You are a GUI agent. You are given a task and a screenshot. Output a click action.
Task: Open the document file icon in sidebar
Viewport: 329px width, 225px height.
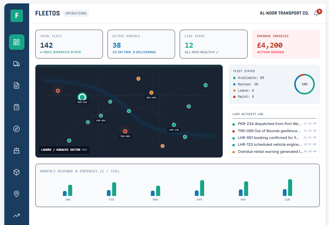tap(17, 85)
